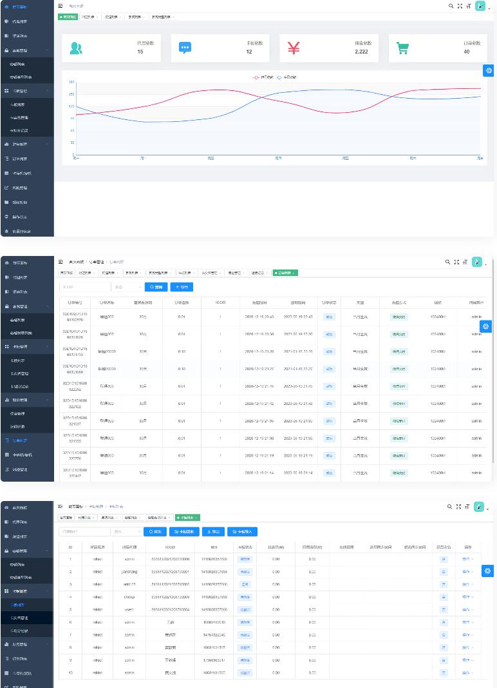Click the green users icon on the card showing 15
Image resolution: width=497 pixels, height=688 pixels.
pos(76,48)
